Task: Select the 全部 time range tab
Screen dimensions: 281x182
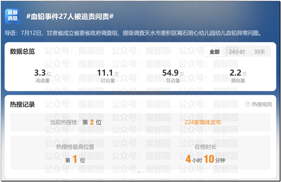Action: pos(214,52)
